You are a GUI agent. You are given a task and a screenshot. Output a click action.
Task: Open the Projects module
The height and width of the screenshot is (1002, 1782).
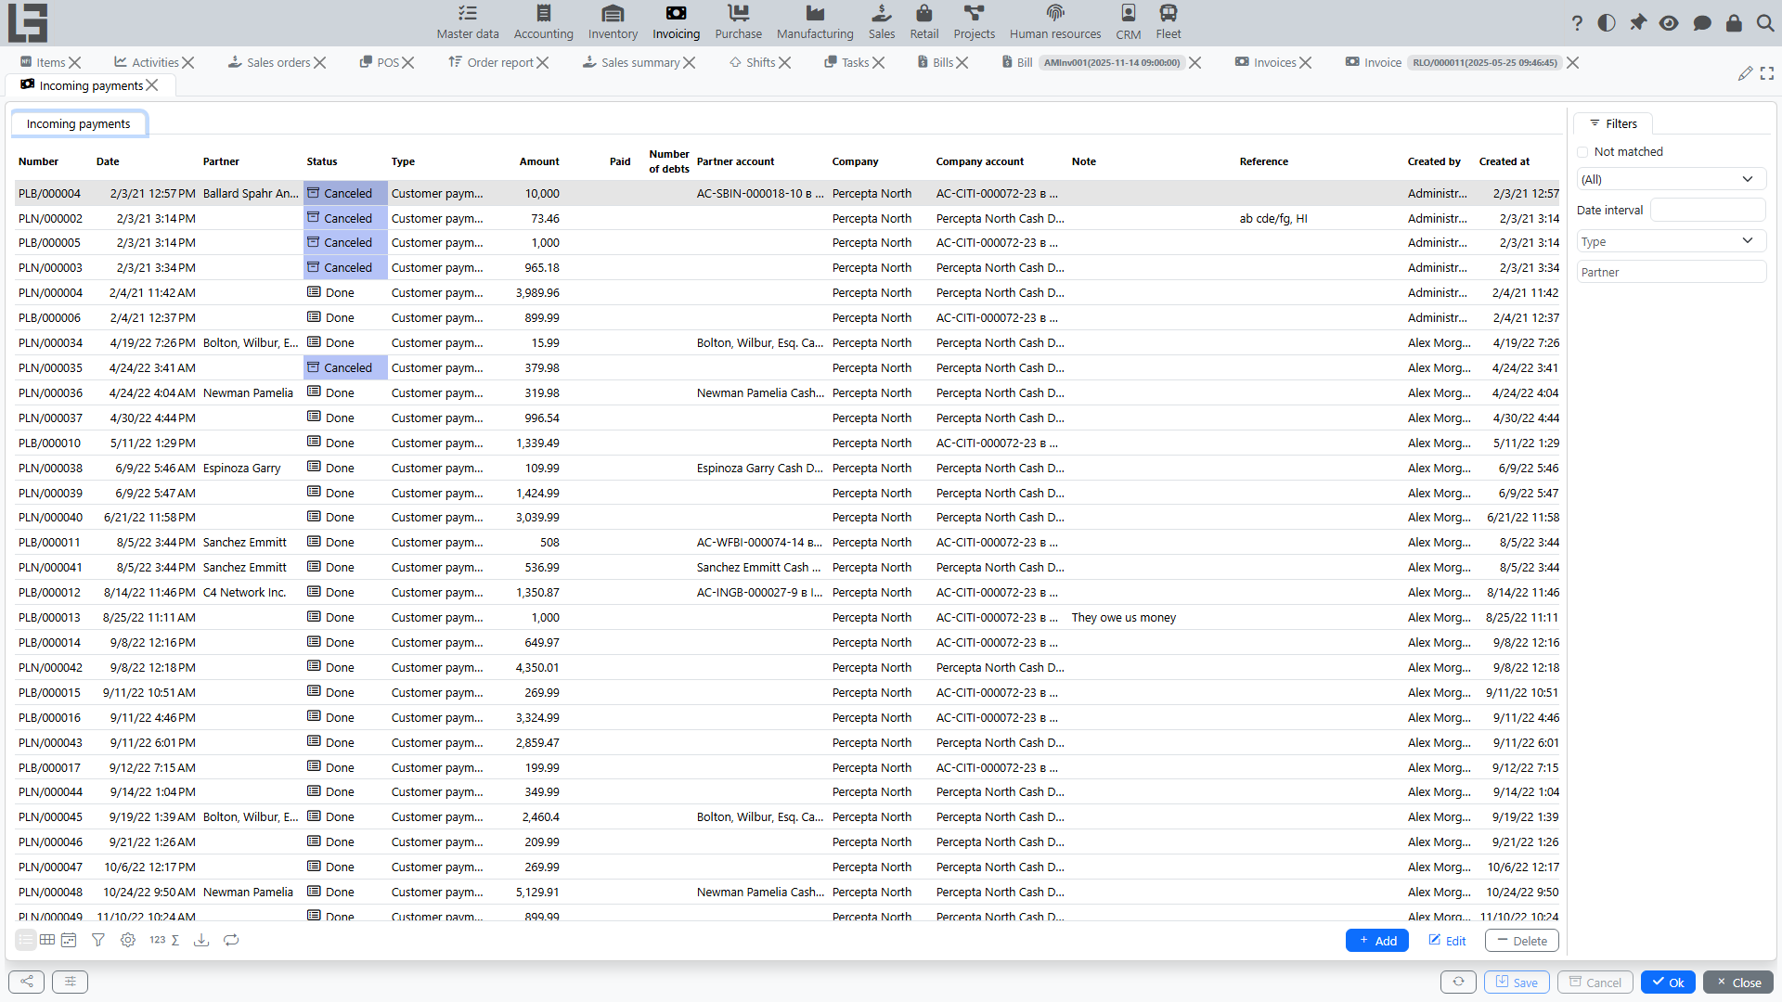(975, 22)
